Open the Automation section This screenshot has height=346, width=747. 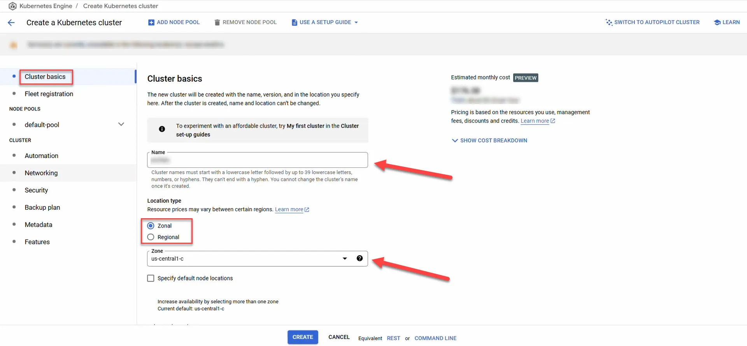pos(42,156)
